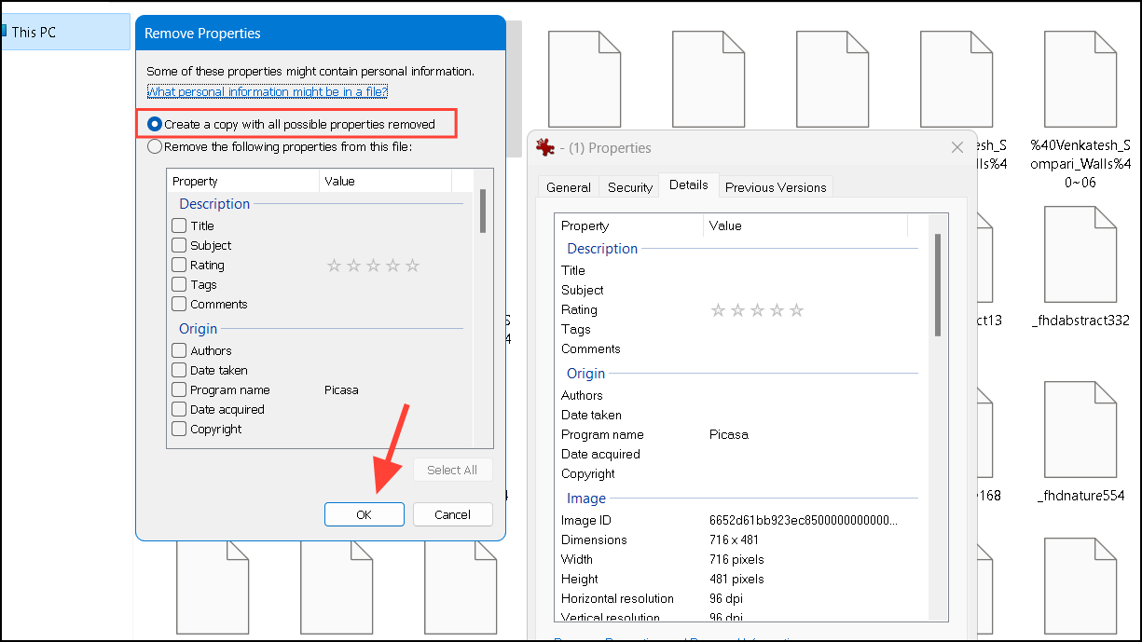This screenshot has width=1142, height=642.
Task: Check the Title property checkbox
Action: pyautogui.click(x=179, y=225)
